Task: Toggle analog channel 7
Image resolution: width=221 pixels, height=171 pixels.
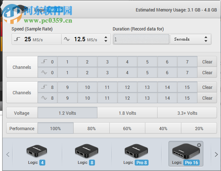Action: tap(187, 72)
